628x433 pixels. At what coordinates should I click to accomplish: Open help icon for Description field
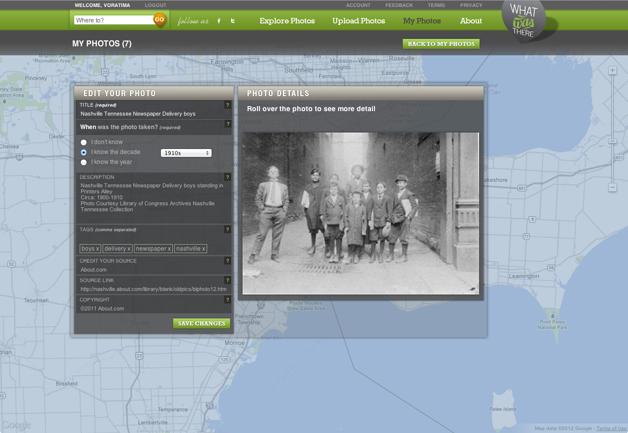click(228, 177)
